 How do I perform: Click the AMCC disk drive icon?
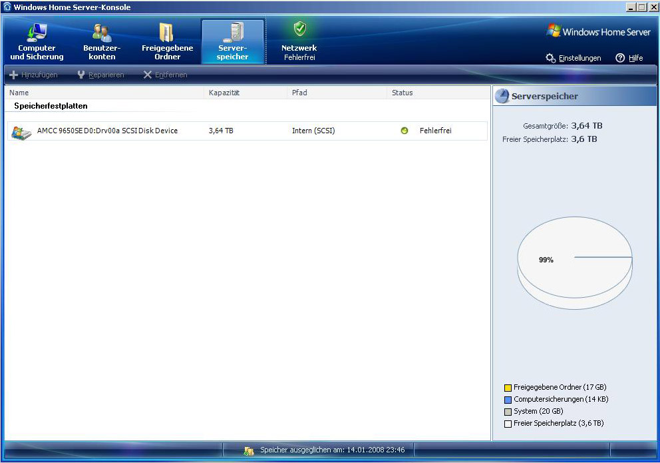[21, 133]
